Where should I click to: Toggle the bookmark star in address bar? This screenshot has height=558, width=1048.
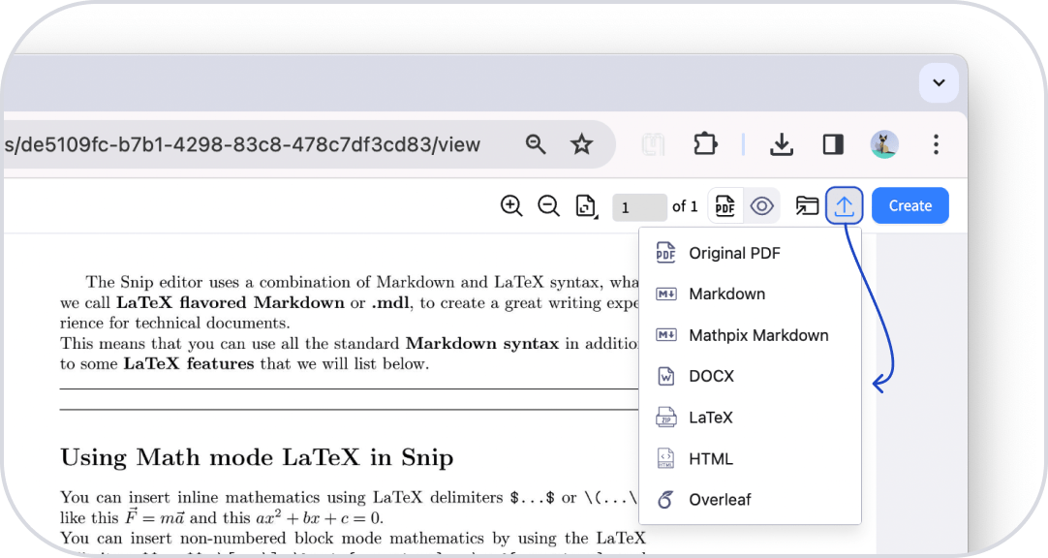tap(581, 143)
